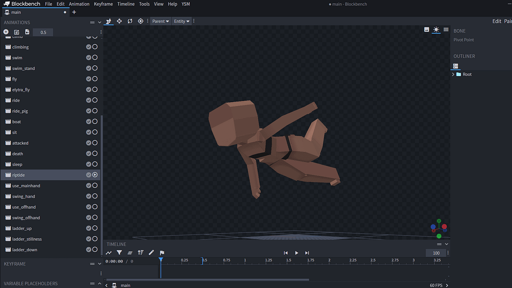Click the add animation plus icon
This screenshot has height=288, width=512.
(6, 32)
